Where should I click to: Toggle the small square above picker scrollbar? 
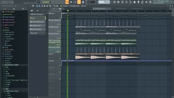[x=47, y=13]
